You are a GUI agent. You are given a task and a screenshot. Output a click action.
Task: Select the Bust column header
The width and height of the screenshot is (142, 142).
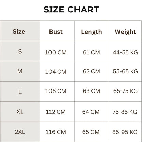pos(56,32)
